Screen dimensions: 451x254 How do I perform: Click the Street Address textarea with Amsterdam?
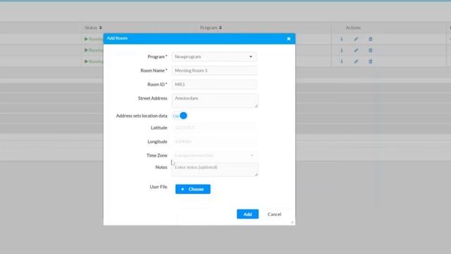coord(215,100)
